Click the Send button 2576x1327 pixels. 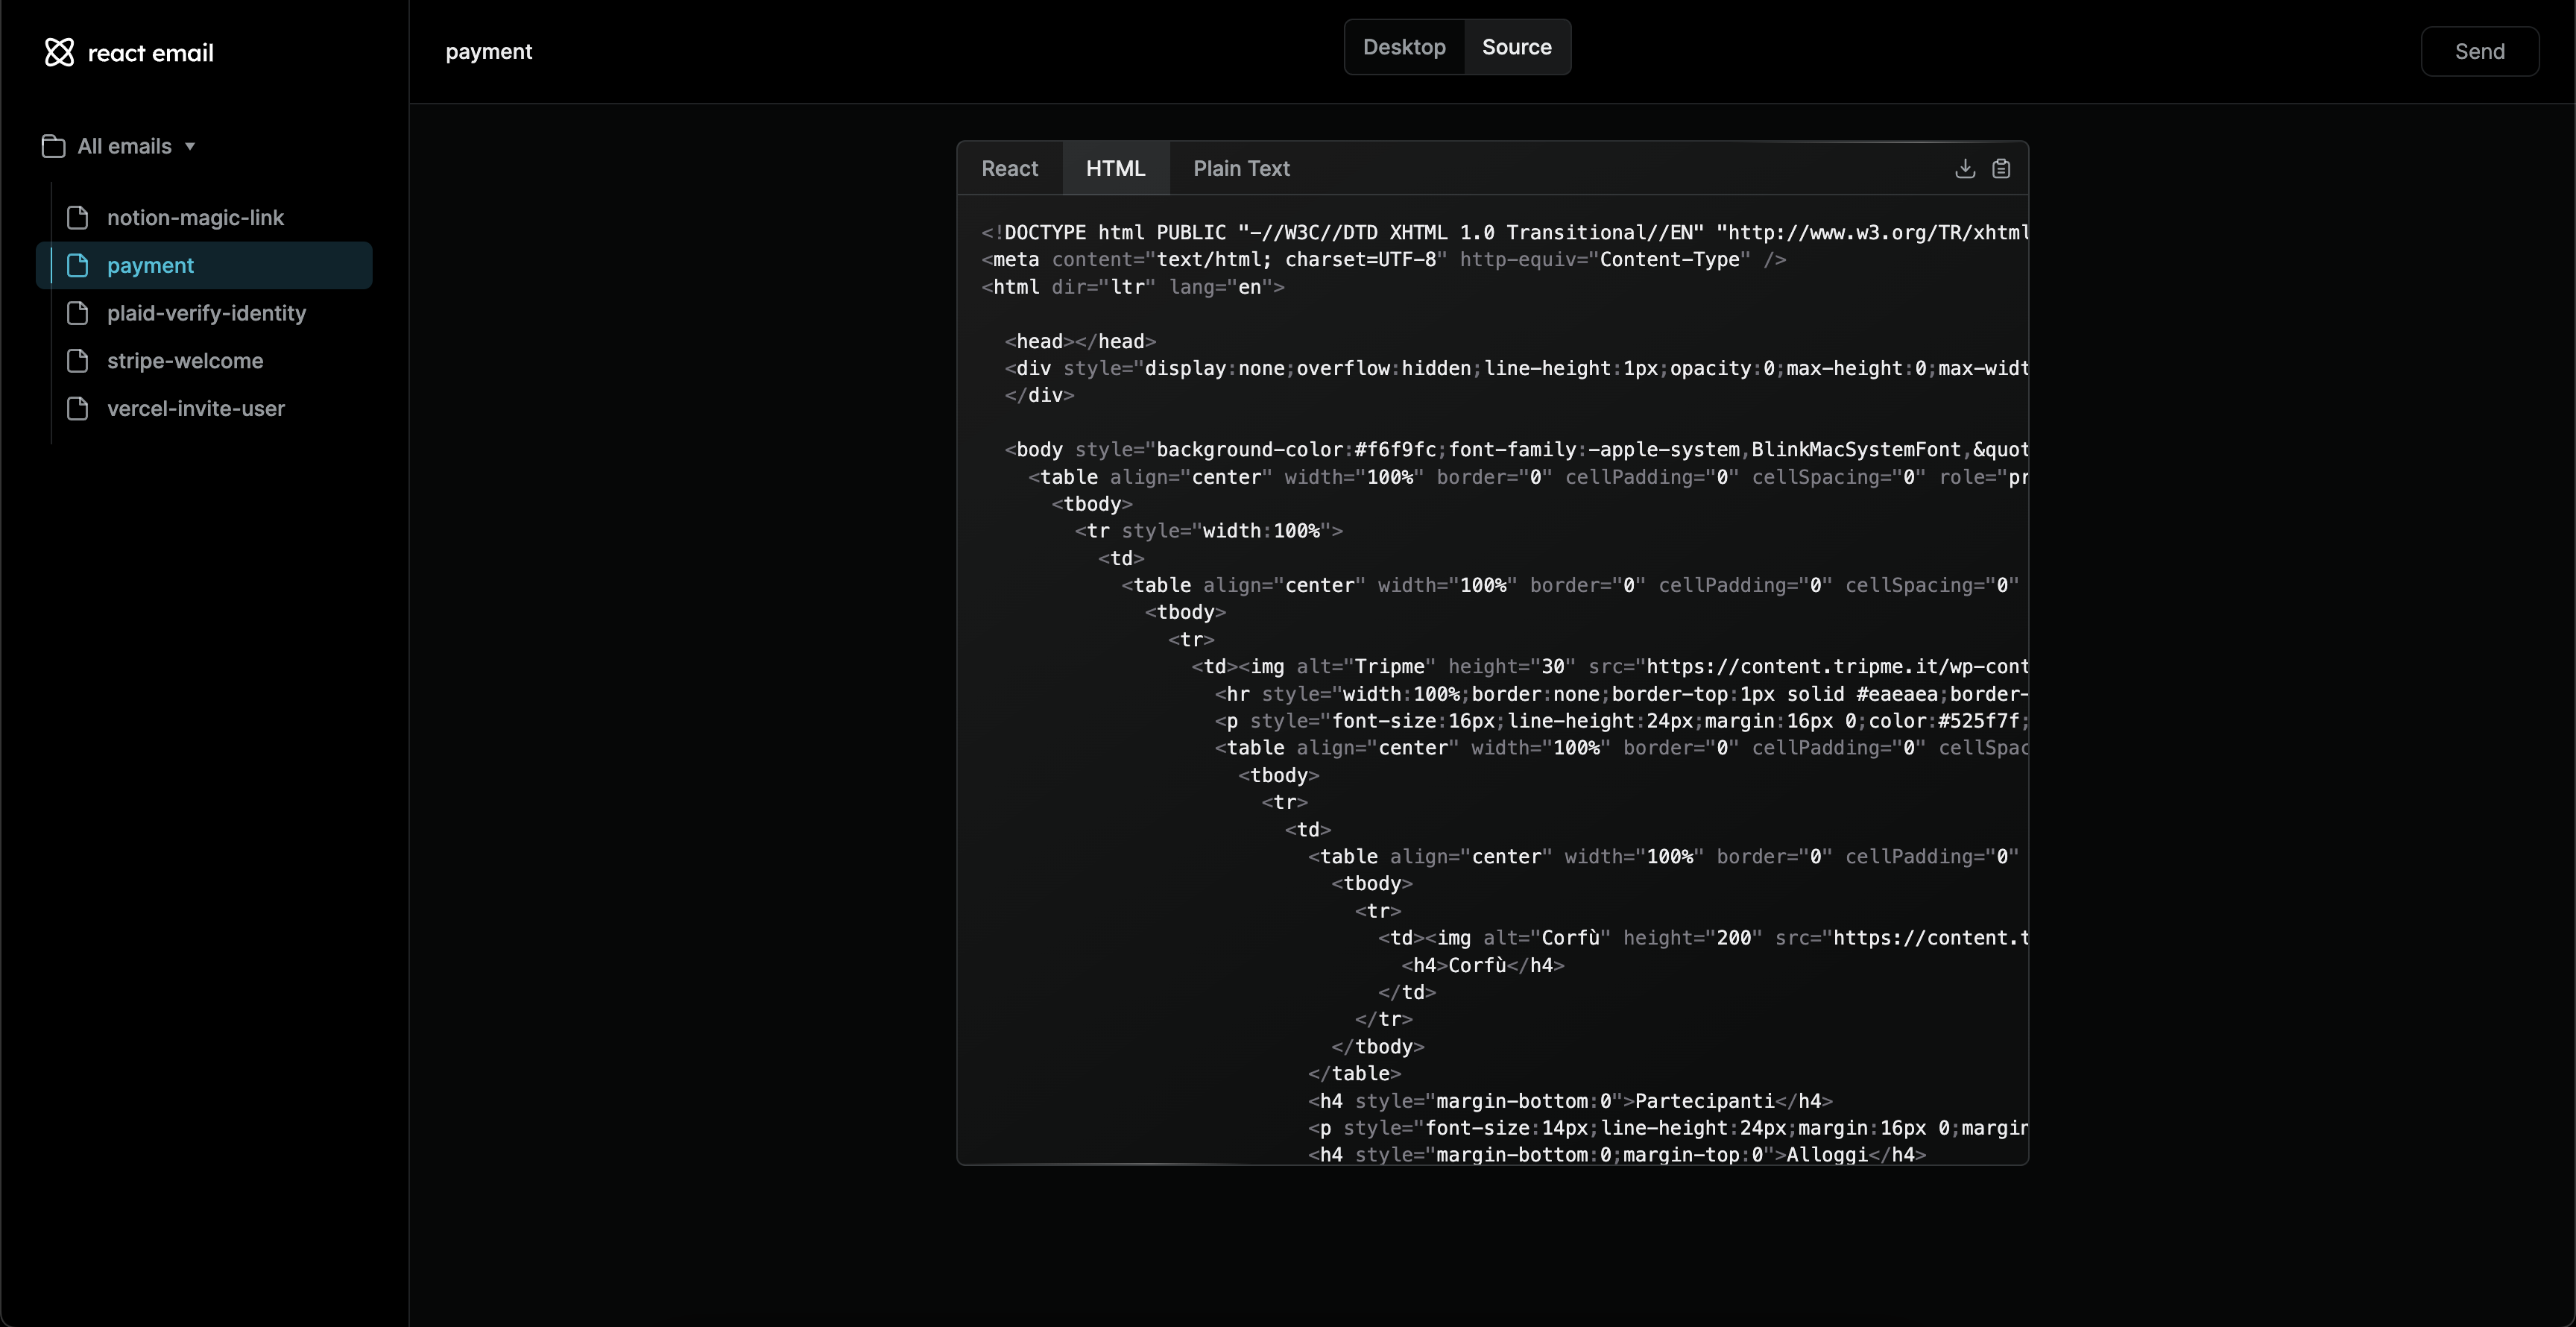point(2479,52)
